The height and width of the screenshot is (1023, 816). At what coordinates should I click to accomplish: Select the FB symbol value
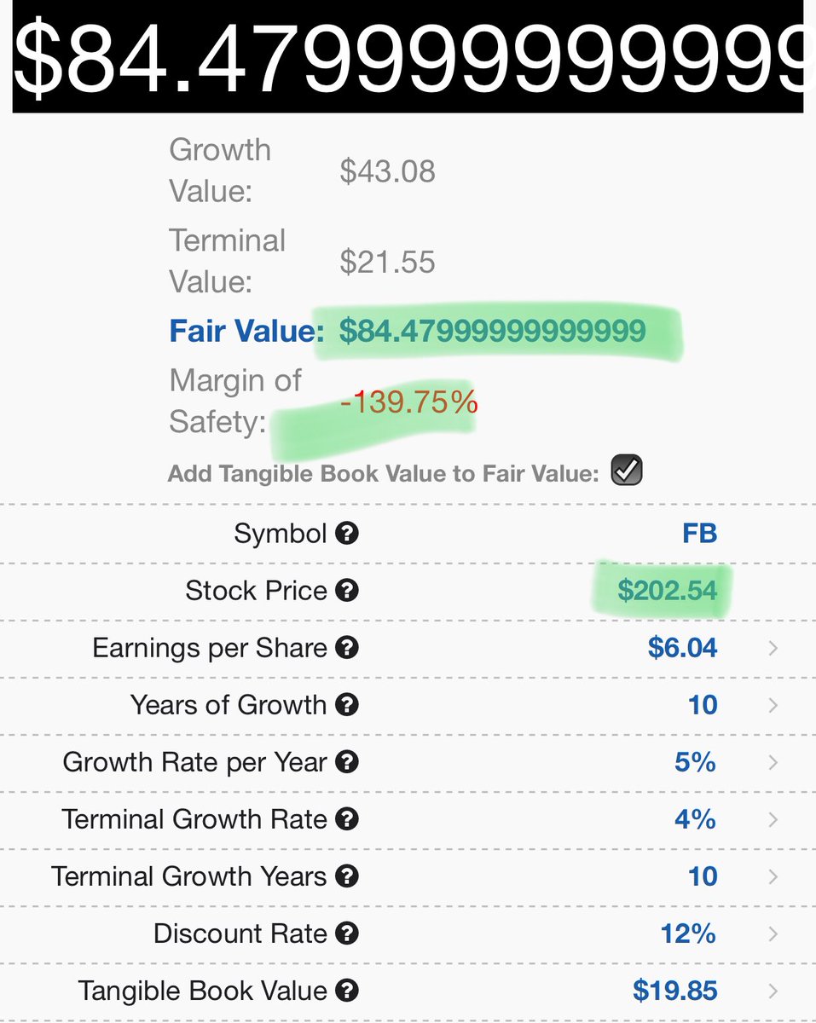[699, 534]
